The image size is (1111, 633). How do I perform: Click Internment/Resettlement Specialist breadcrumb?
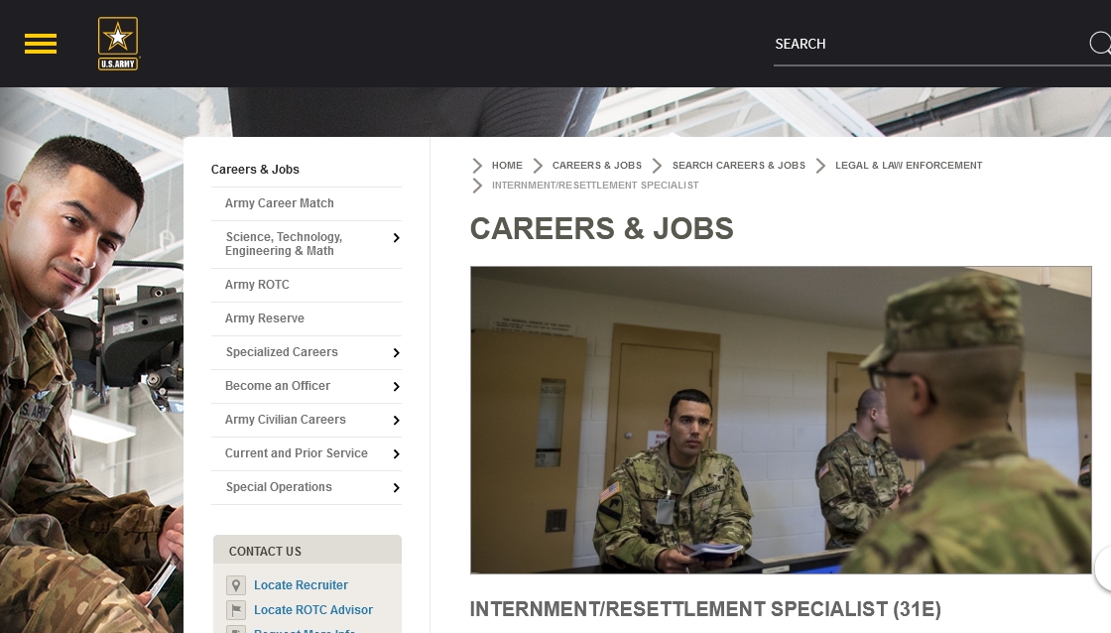pos(595,185)
